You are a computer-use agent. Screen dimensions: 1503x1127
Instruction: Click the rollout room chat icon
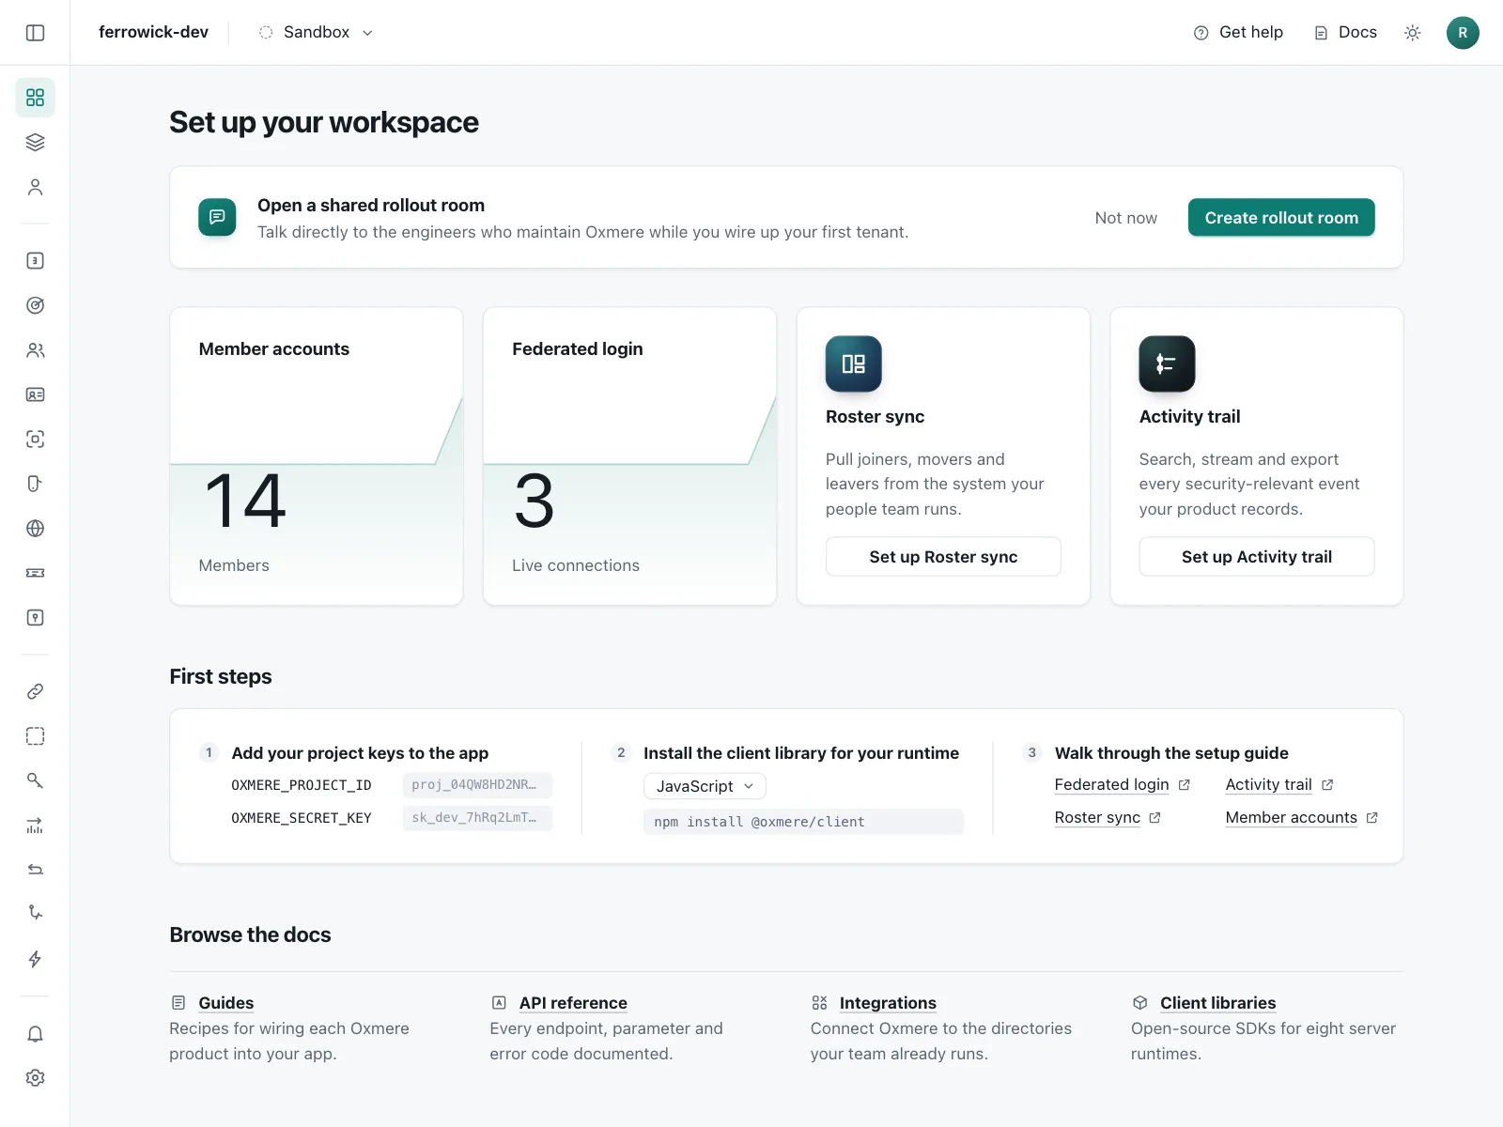tap(217, 217)
